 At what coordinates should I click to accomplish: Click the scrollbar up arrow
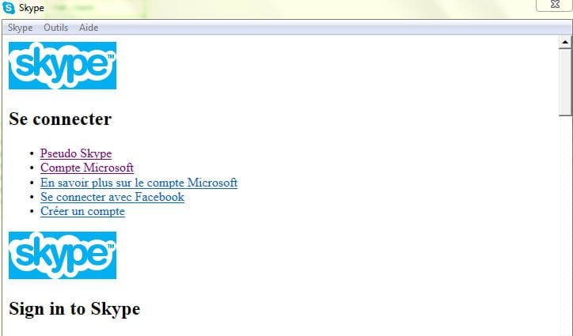click(565, 42)
